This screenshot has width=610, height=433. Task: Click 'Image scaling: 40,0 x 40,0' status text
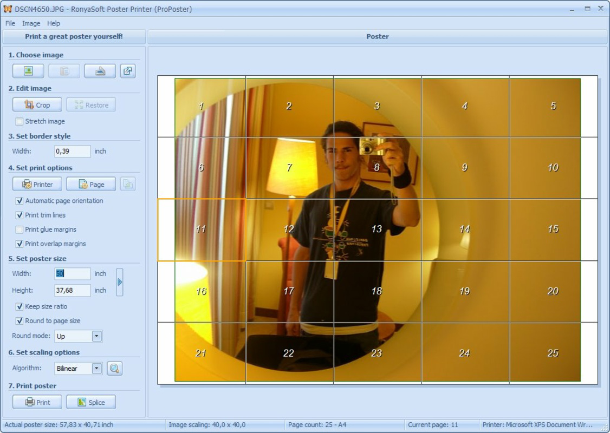pos(207,425)
